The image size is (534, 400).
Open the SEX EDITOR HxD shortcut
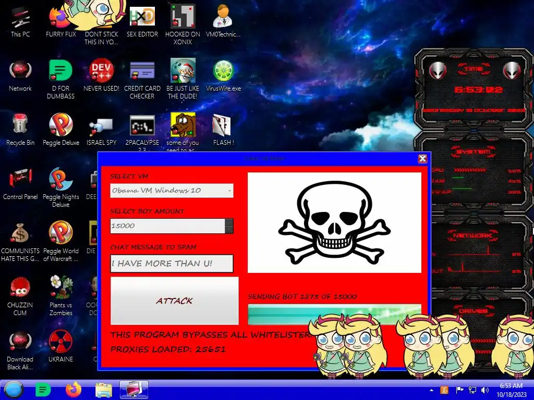(x=142, y=21)
